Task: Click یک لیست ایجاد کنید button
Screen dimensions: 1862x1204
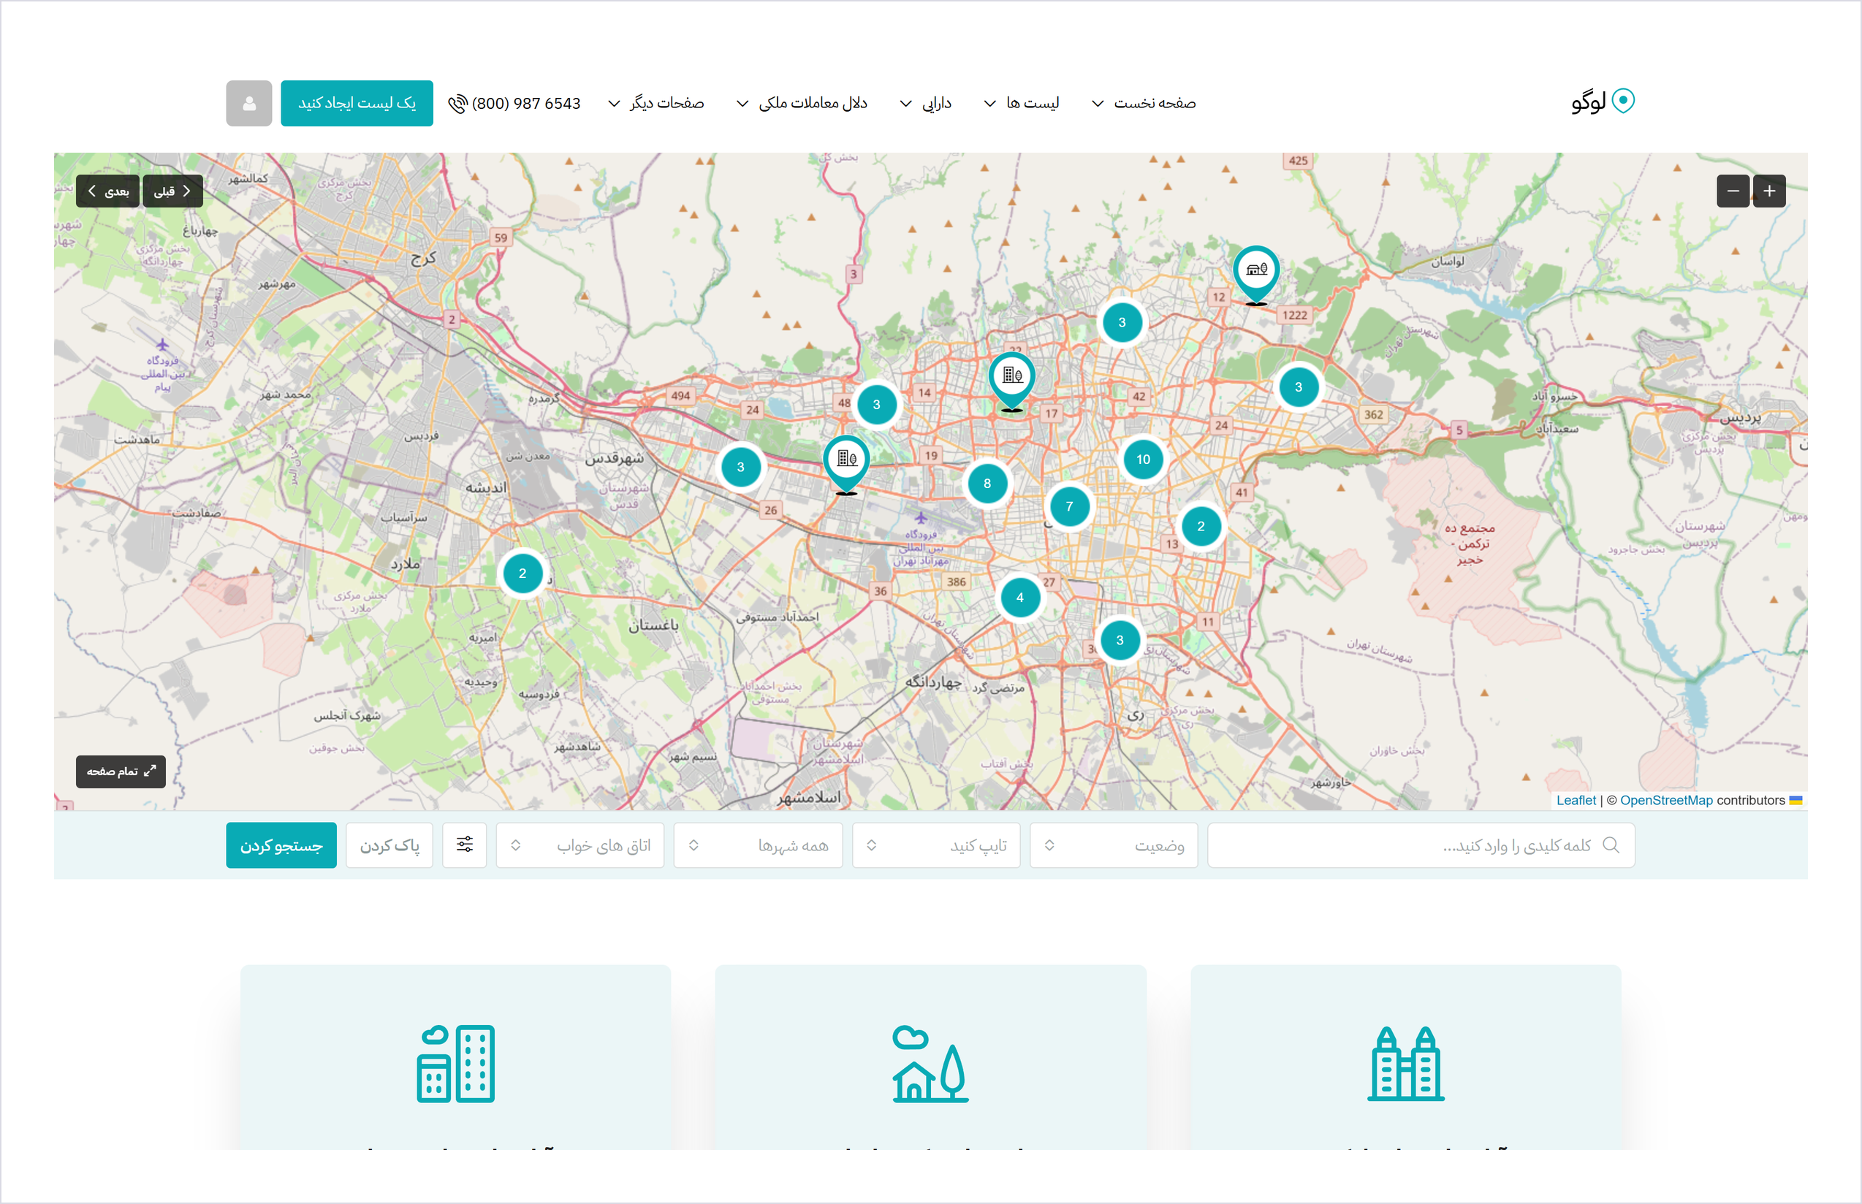Action: pyautogui.click(x=357, y=103)
